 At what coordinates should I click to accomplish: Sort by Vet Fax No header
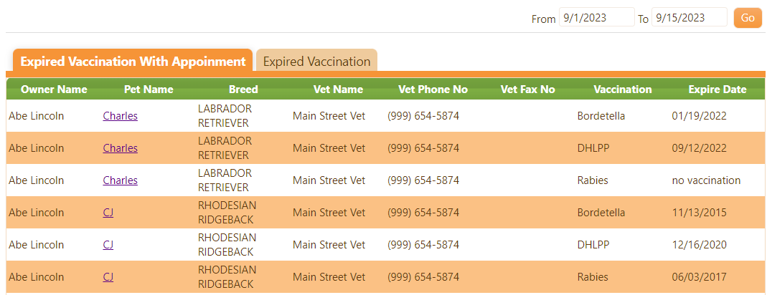tap(528, 90)
